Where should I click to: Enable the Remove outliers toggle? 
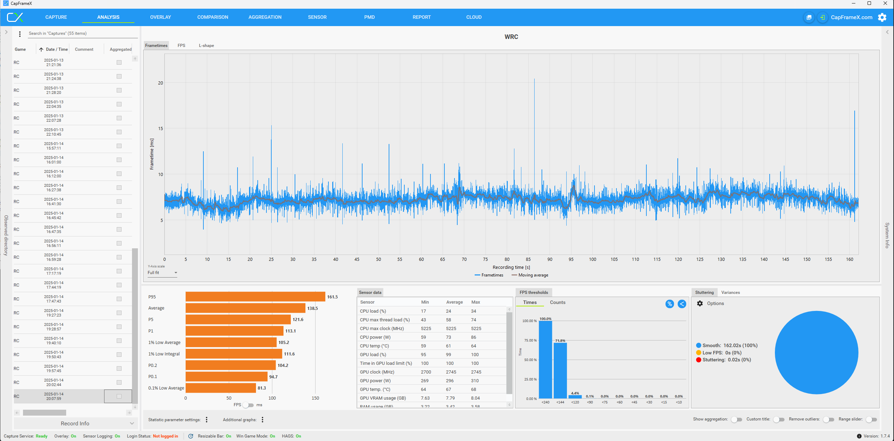829,419
